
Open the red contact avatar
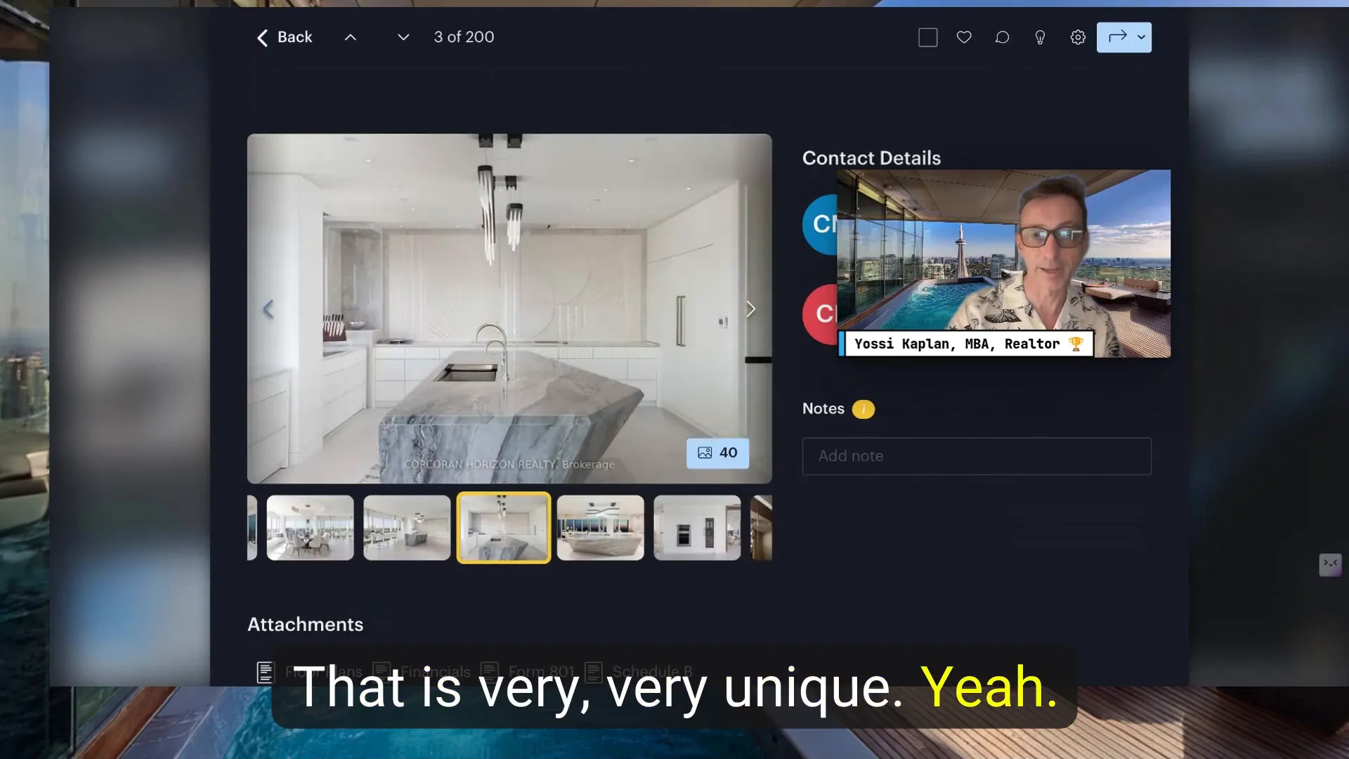[820, 314]
